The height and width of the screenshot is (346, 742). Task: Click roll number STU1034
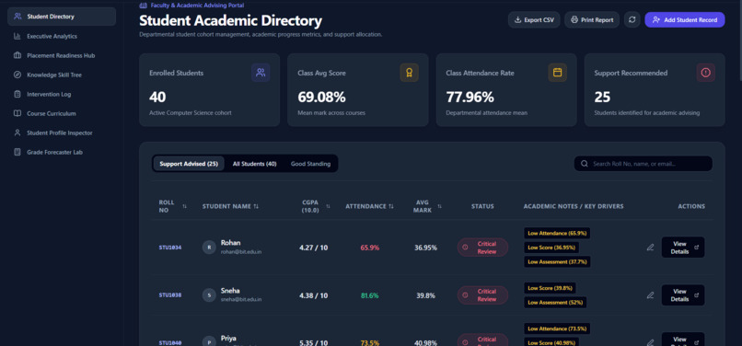[170, 248]
